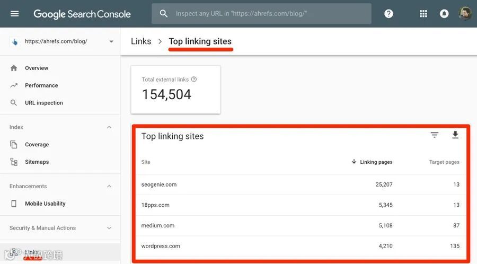Viewport: 477px width, 264px height.
Task: Click the Index section label
Action: pos(16,127)
